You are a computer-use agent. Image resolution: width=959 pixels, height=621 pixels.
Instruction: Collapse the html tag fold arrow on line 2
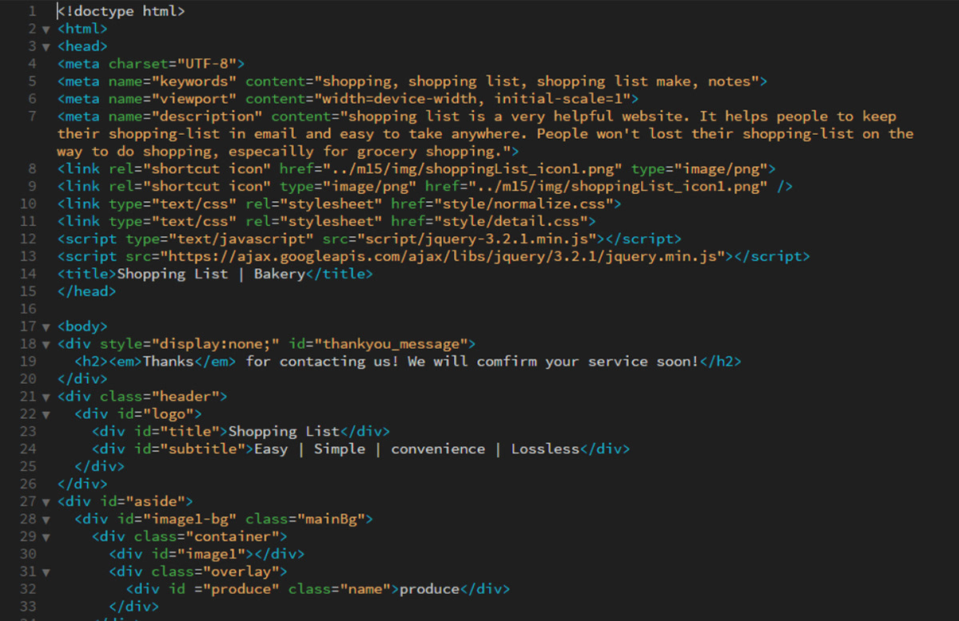click(x=46, y=30)
